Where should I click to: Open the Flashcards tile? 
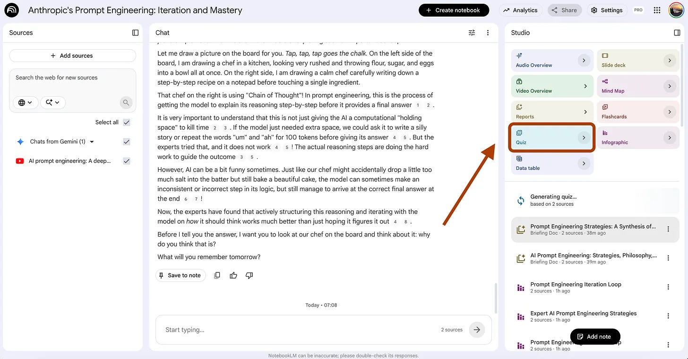pos(638,112)
